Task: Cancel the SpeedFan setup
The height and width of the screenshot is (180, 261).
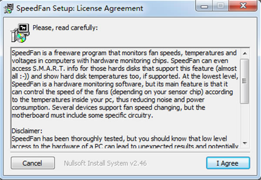Action: click(x=33, y=163)
